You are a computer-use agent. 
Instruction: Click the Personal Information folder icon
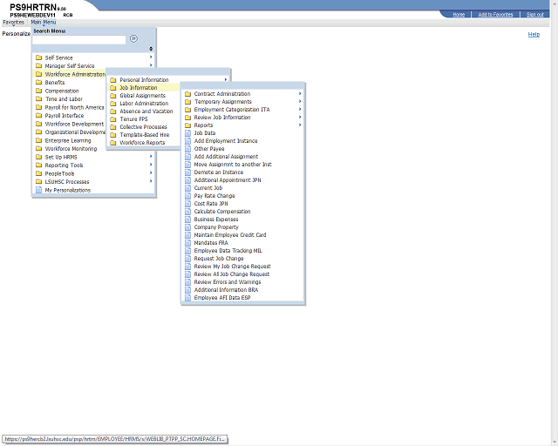pos(113,80)
